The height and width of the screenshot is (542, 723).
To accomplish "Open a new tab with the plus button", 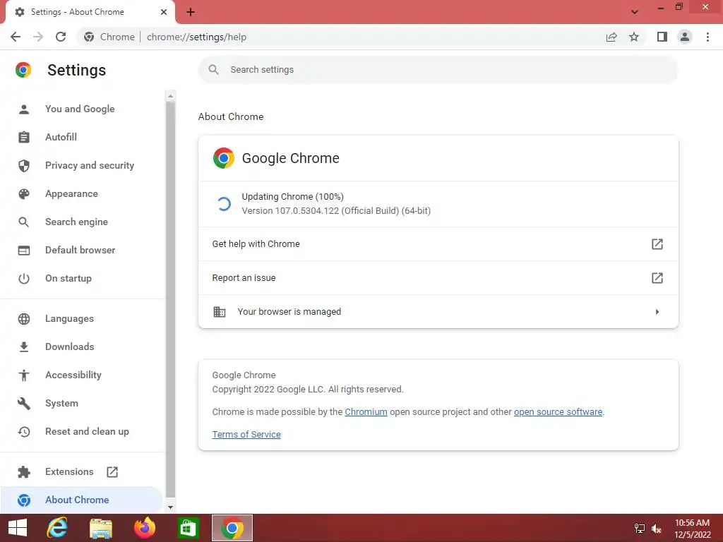I will click(x=191, y=12).
